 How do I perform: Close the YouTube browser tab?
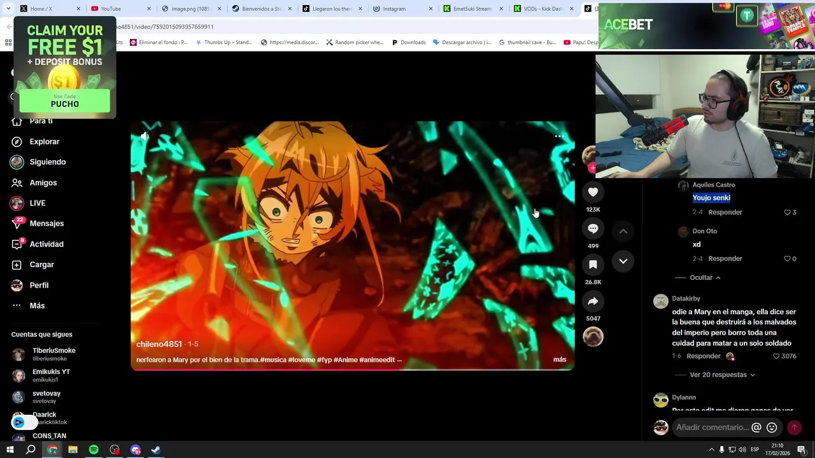coord(149,9)
